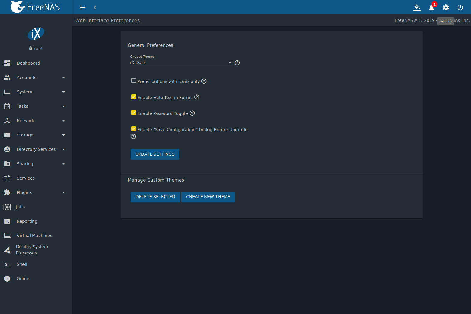
Task: Check Prefer buttons with icons only
Action: pyautogui.click(x=134, y=81)
